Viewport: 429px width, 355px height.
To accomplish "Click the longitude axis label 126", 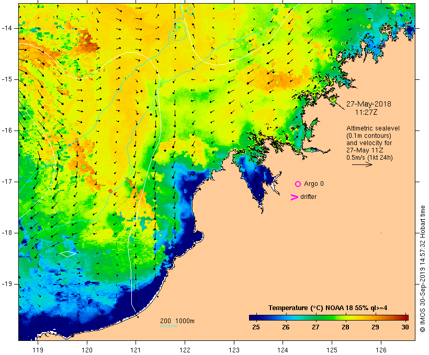I will pos(381,350).
